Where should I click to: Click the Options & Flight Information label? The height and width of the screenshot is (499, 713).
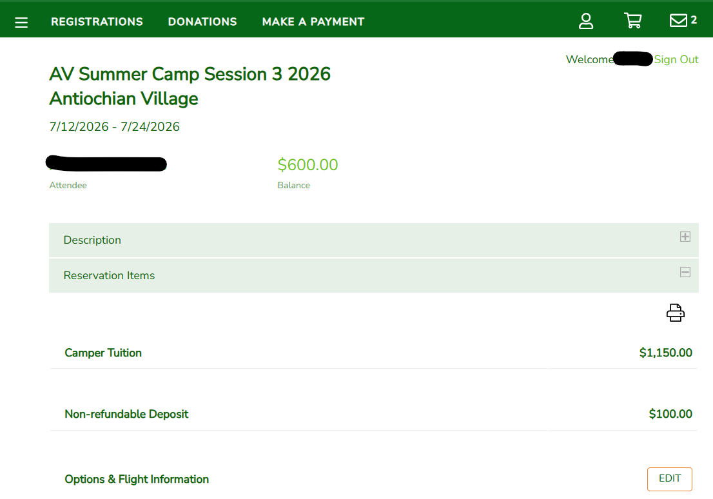[137, 479]
